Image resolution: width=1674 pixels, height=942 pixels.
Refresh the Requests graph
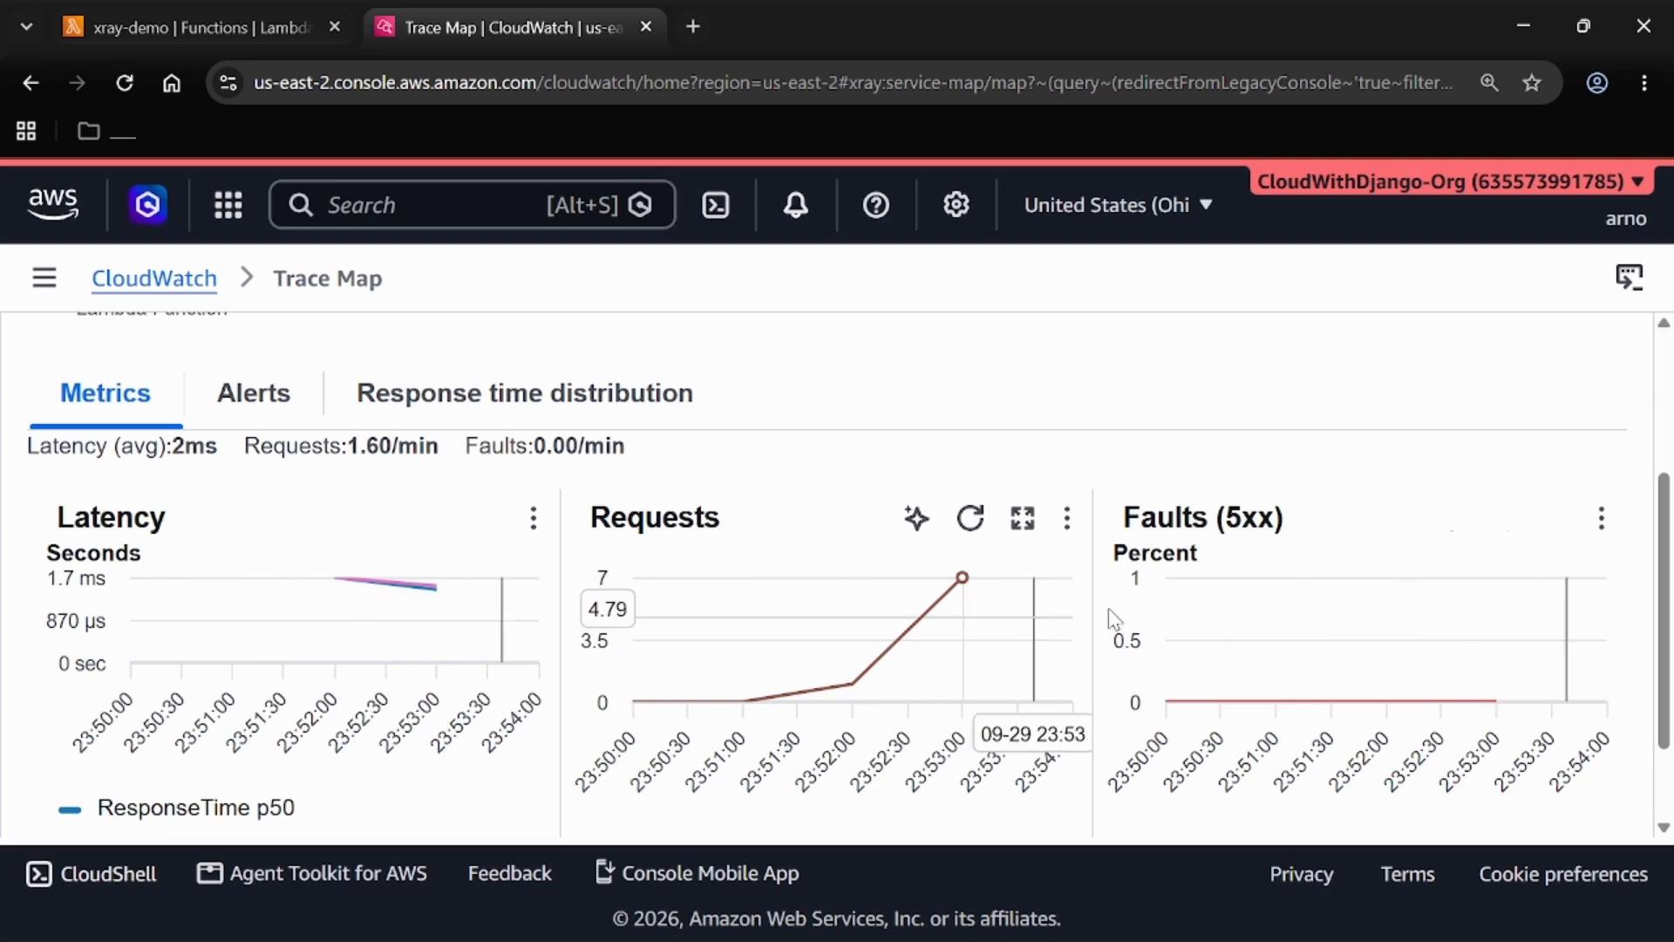(970, 518)
